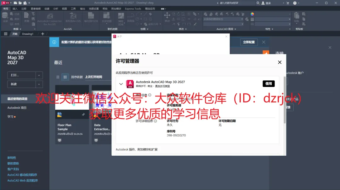Open the 新特性 link

pyautogui.click(x=12, y=158)
